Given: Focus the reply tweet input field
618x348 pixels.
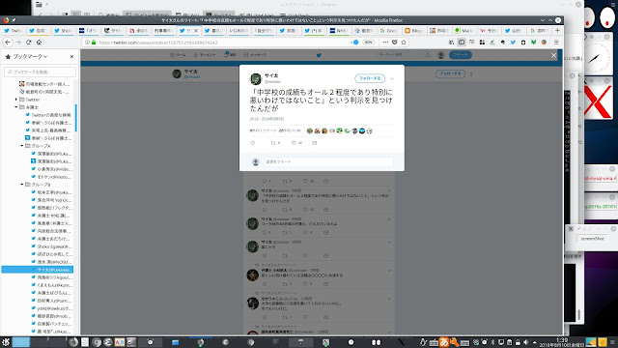Looking at the screenshot, I should click(328, 161).
